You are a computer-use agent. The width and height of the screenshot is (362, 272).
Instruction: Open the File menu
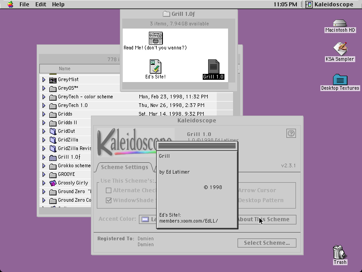24,4
